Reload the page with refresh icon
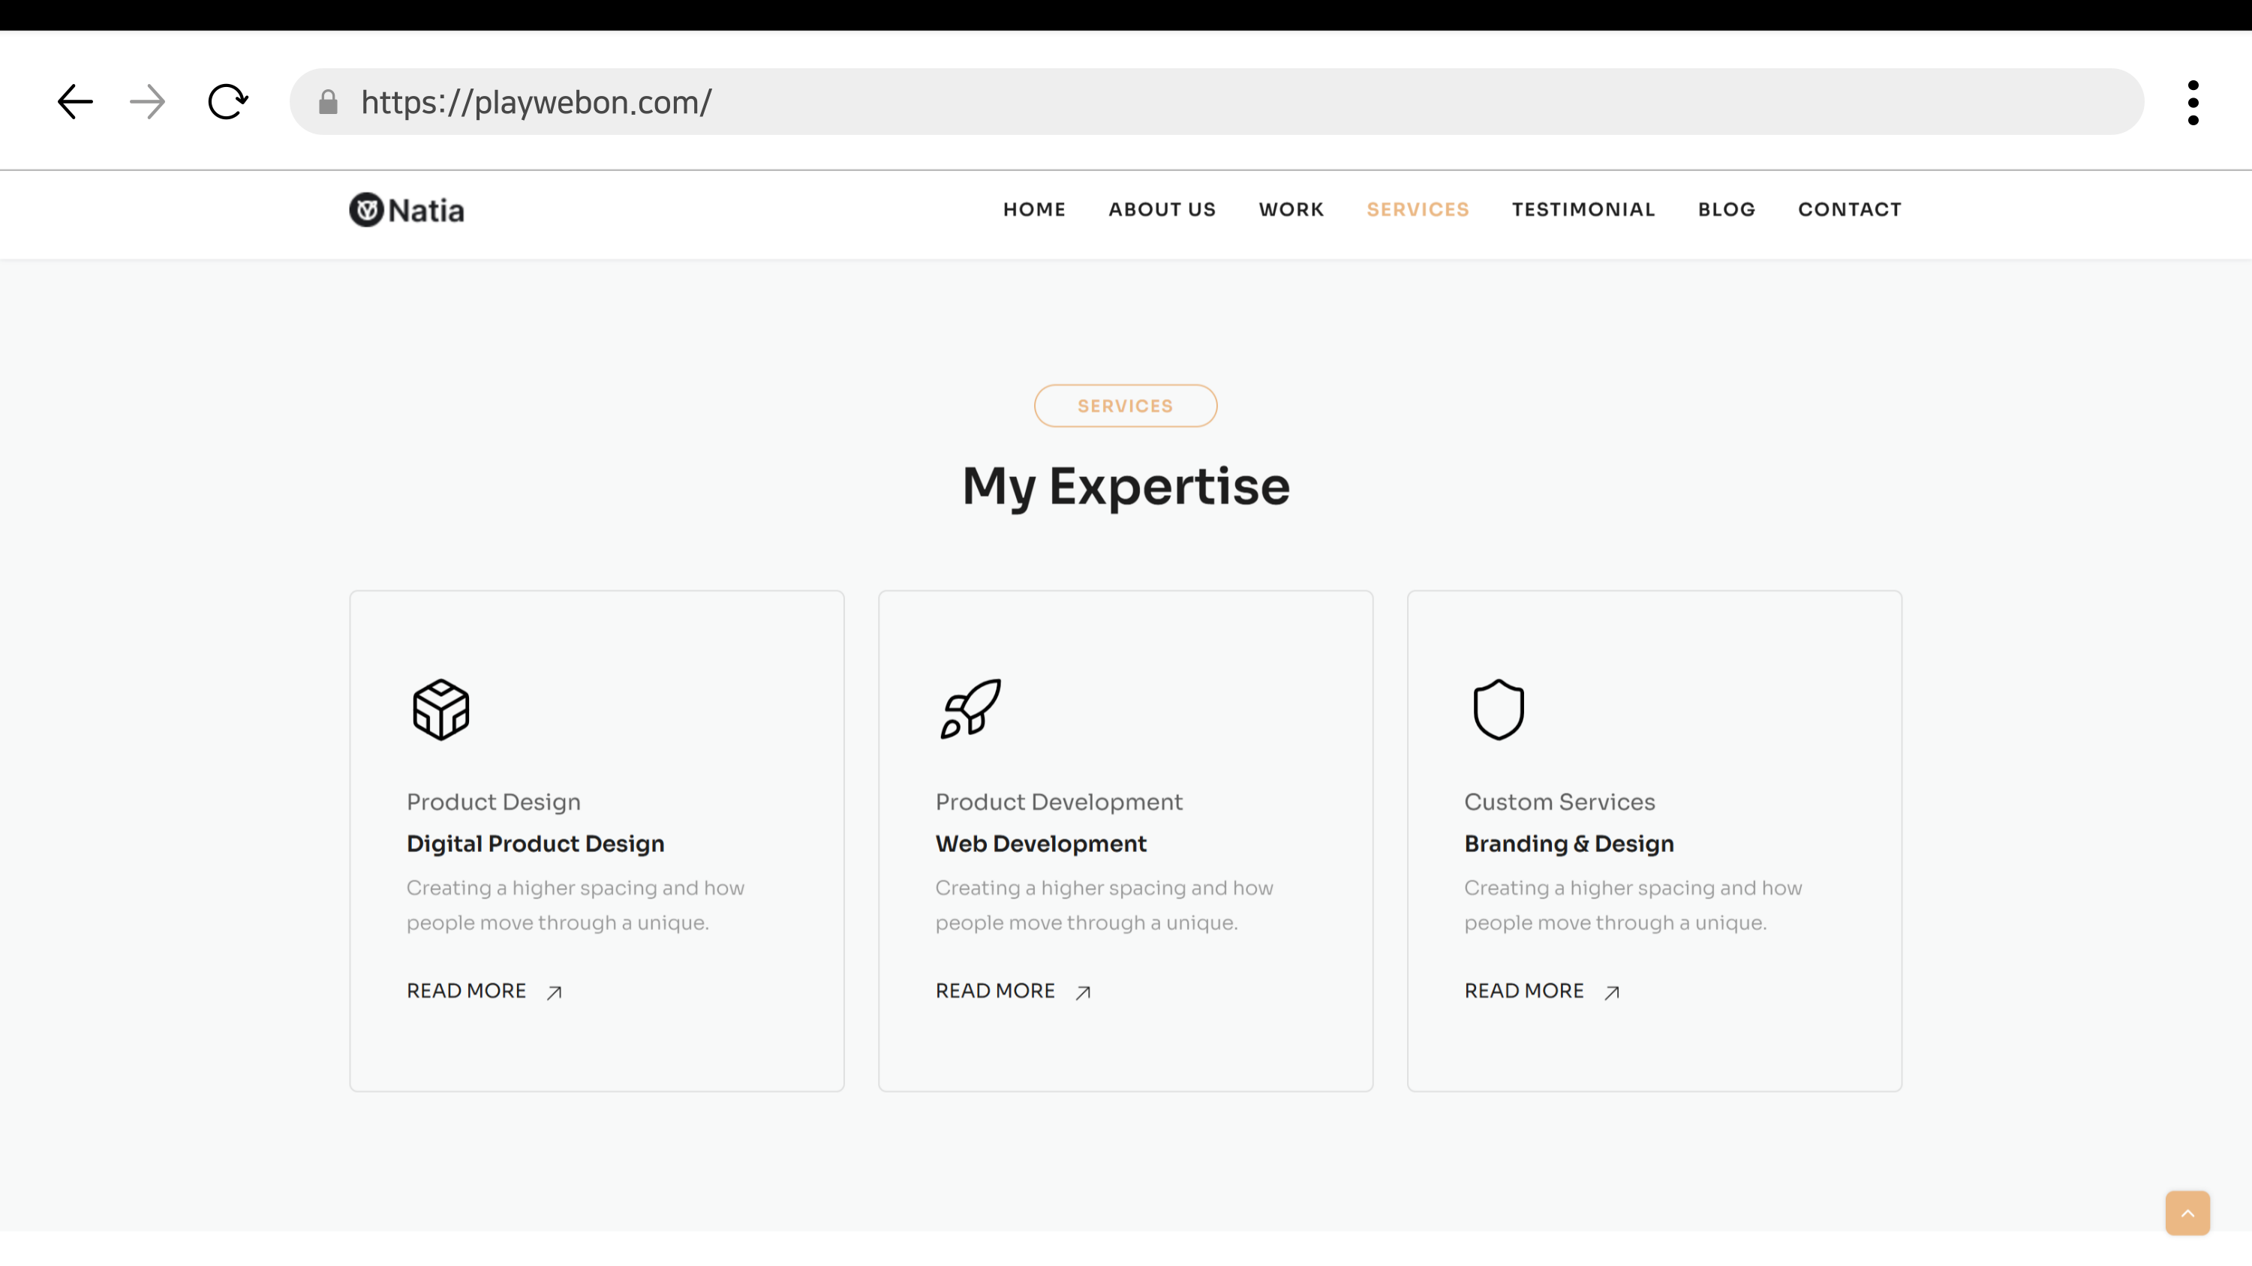 coord(227,102)
